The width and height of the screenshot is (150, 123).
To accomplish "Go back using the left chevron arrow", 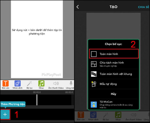I will pyautogui.click(x=77, y=7).
